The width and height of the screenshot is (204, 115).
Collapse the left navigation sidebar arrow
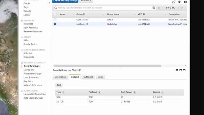coord(50,3)
